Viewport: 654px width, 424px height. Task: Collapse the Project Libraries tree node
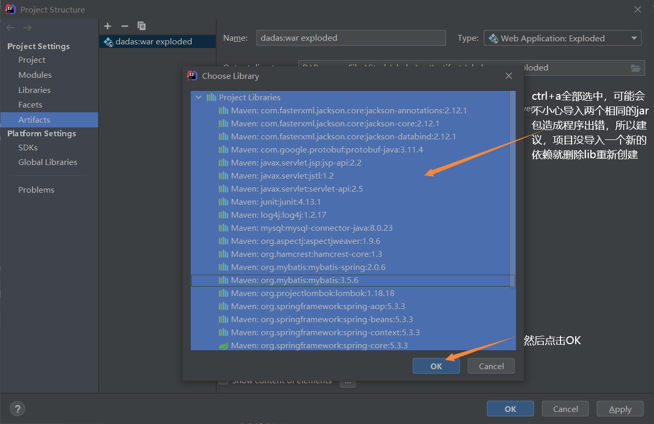click(198, 97)
